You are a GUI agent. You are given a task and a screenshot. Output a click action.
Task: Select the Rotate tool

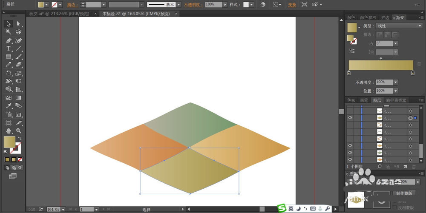[9, 73]
